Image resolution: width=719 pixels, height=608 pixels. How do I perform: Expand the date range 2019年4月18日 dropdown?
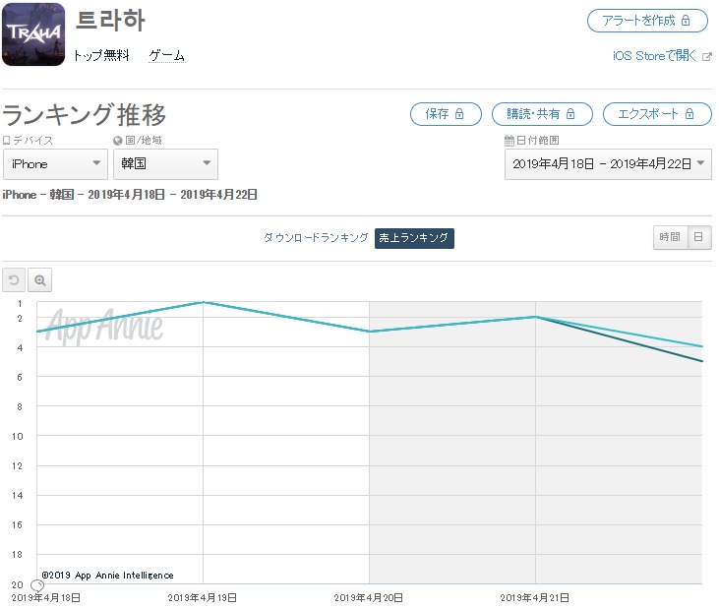(608, 163)
